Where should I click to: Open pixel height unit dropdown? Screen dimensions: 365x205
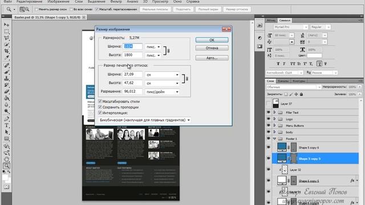[x=153, y=55]
